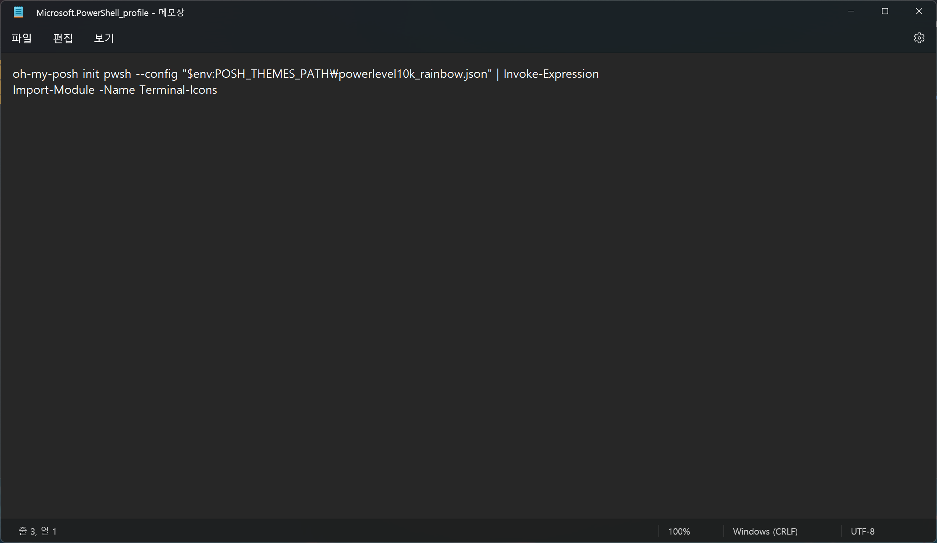Open the 보기 menu
This screenshot has height=543, width=937.
(104, 38)
